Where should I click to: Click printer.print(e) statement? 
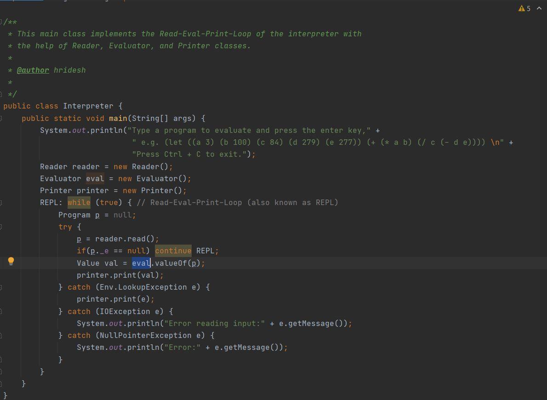[x=115, y=299]
